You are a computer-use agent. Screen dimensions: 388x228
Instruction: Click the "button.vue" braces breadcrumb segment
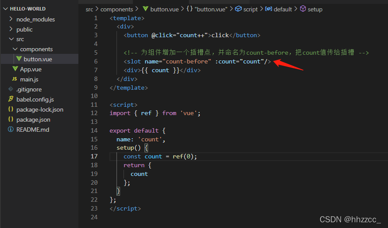click(211, 9)
